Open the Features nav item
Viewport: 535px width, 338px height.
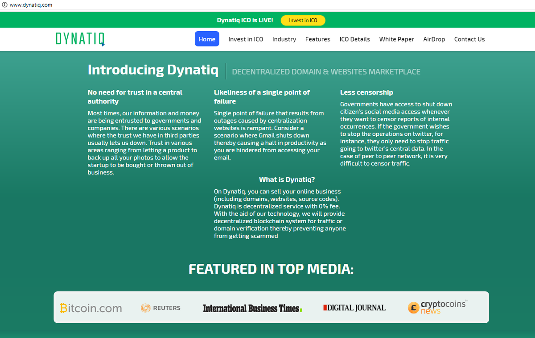[318, 39]
